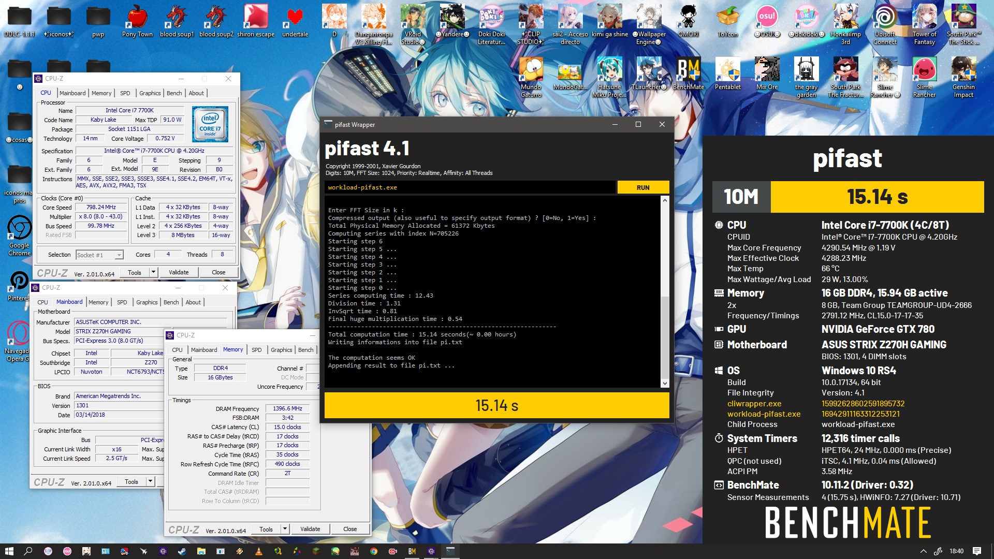The height and width of the screenshot is (559, 994).
Task: Click cliwrapper.exe in BenchMate panel
Action: pyautogui.click(x=754, y=403)
